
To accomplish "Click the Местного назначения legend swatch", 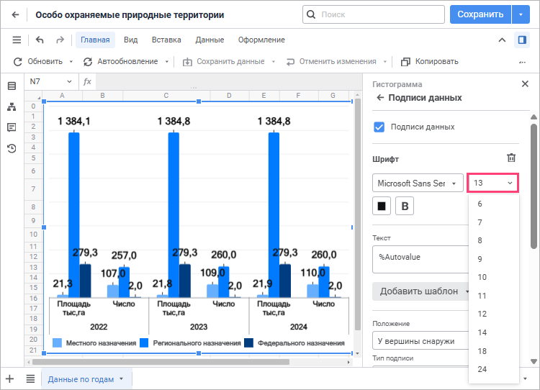I will (57, 343).
